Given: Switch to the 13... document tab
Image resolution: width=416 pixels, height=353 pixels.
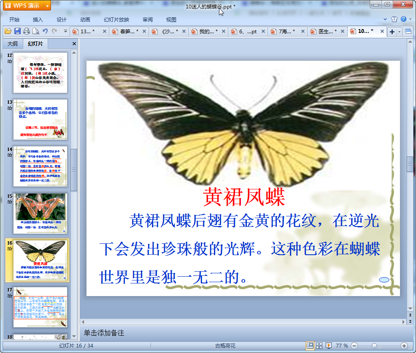Looking at the screenshot, I should tap(86, 32).
